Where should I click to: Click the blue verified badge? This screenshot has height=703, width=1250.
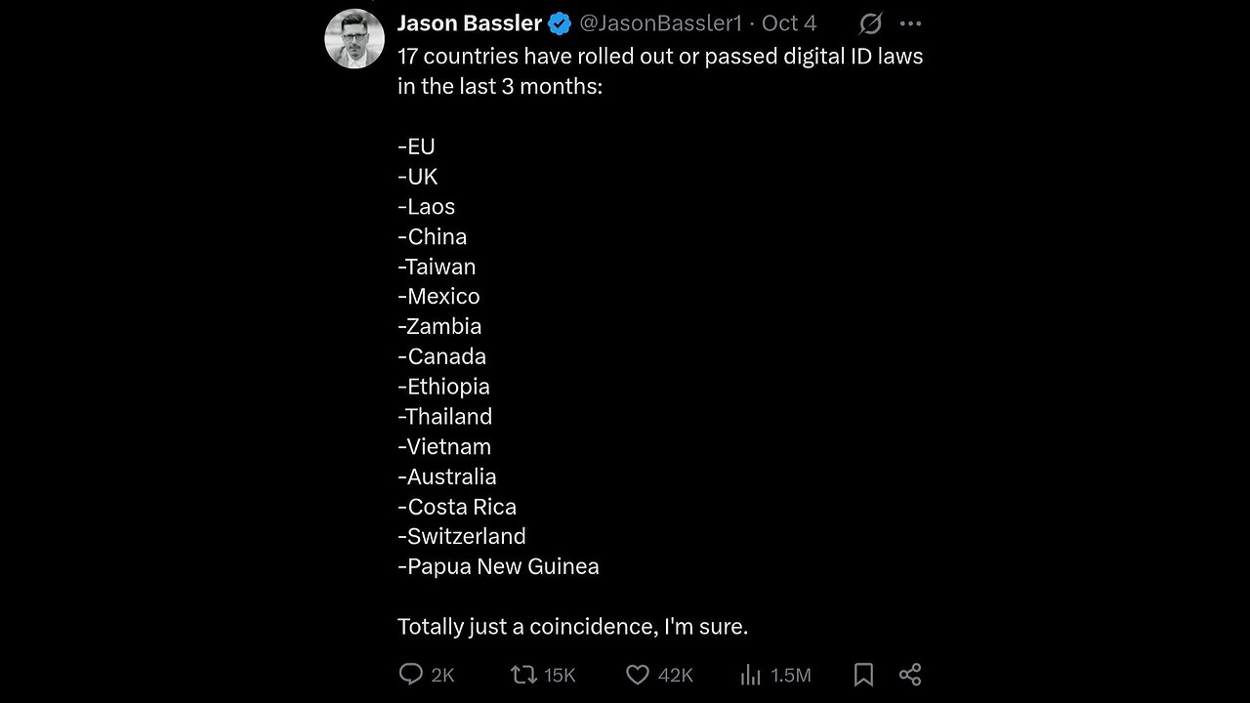click(560, 23)
